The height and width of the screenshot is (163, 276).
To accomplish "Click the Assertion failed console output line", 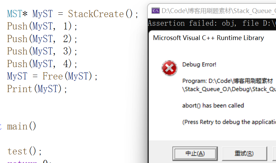I will 212,23.
